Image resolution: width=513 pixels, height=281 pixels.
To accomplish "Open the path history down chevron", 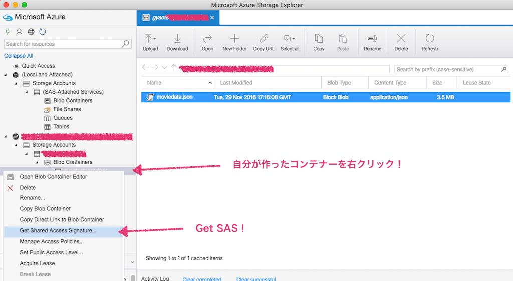I will point(164,68).
